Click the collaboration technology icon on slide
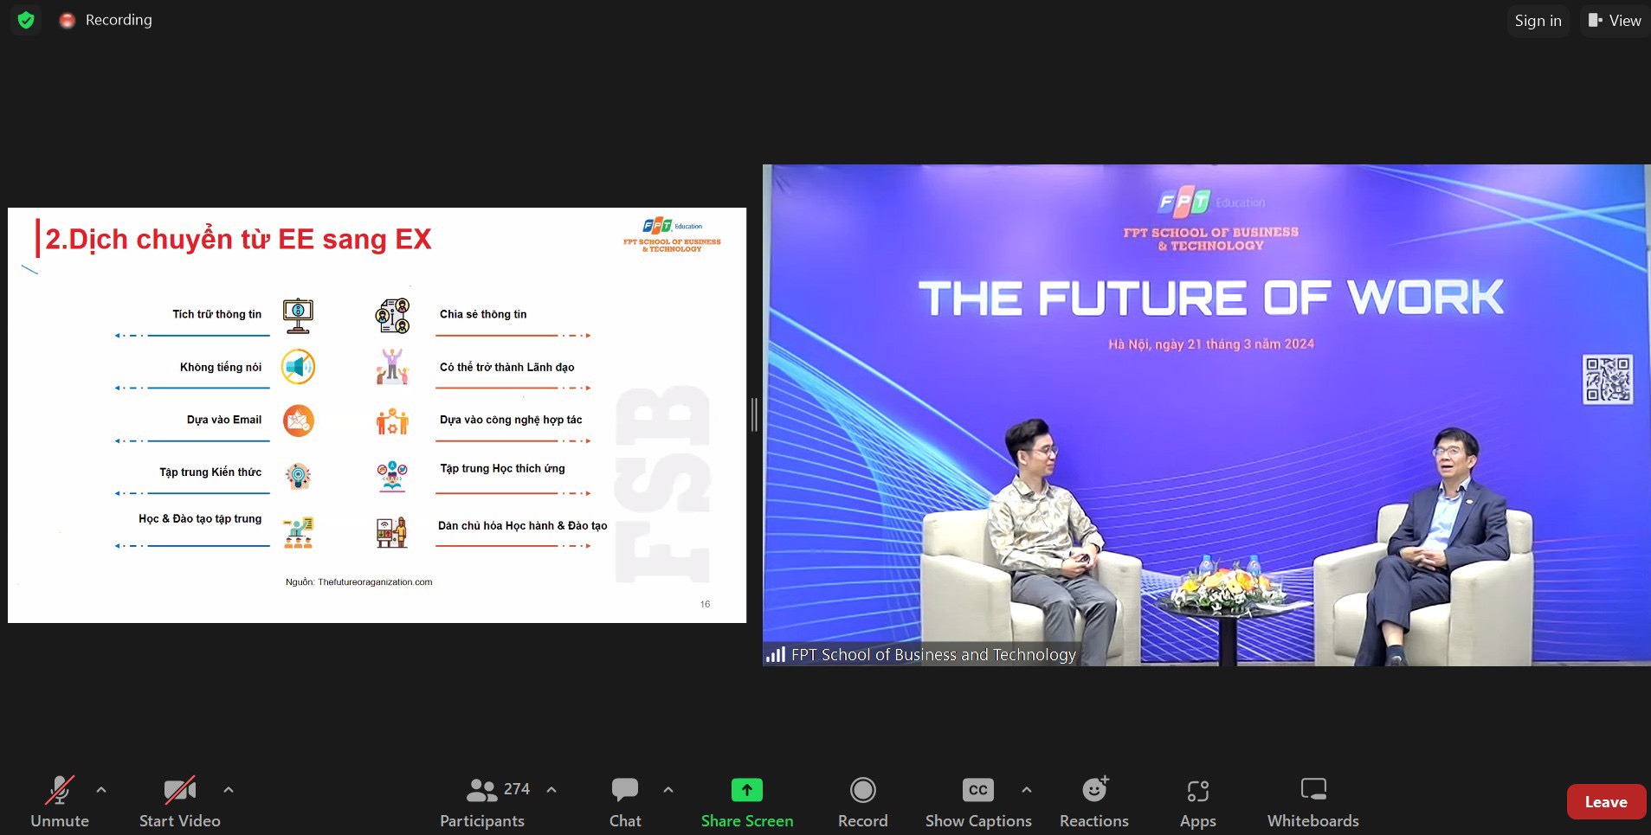The width and height of the screenshot is (1651, 835). tap(392, 421)
